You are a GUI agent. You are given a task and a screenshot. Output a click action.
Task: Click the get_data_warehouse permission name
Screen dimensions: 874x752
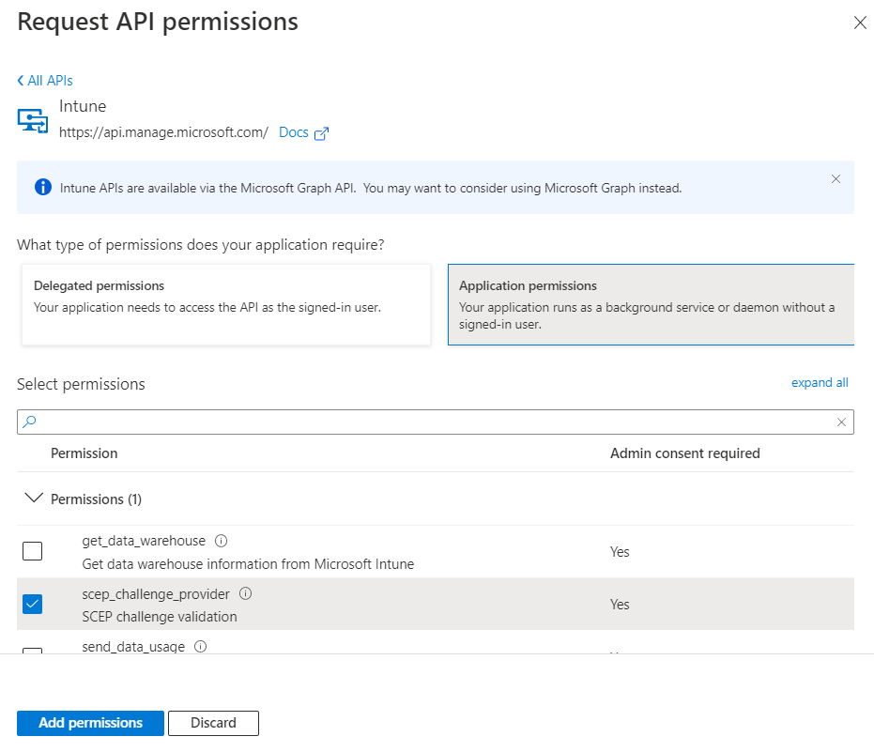tap(144, 541)
